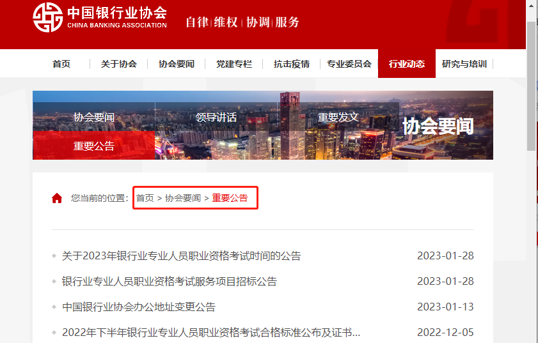This screenshot has height=343, width=538.
Task: Click the red home icon in breadcrumb
Action: tap(57, 198)
